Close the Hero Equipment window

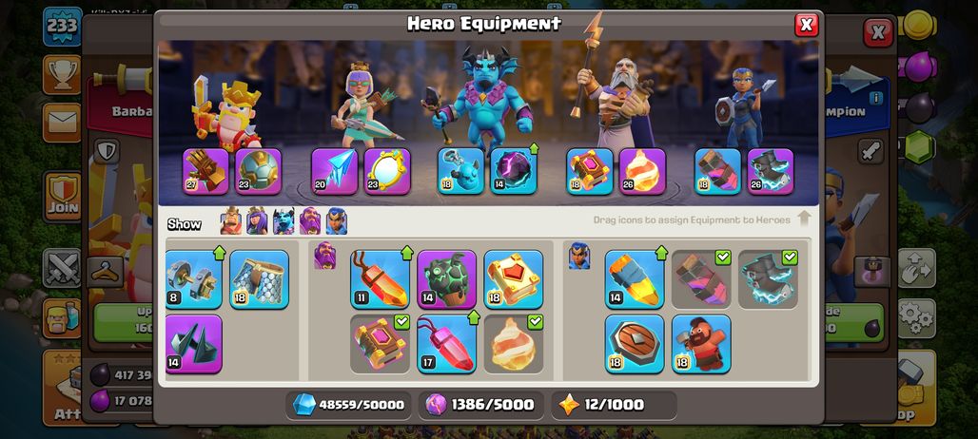point(807,25)
